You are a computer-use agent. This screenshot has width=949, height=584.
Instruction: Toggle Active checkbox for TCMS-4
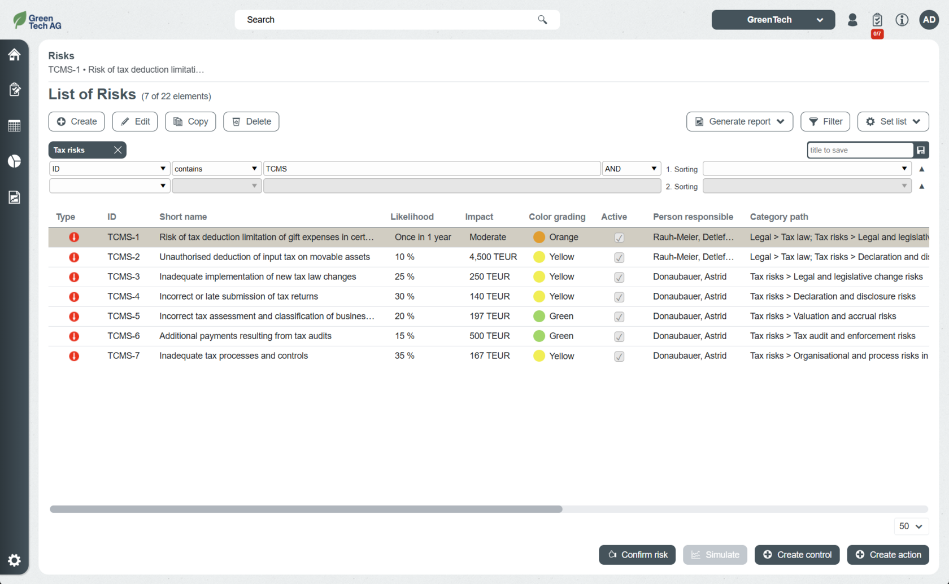click(x=619, y=297)
